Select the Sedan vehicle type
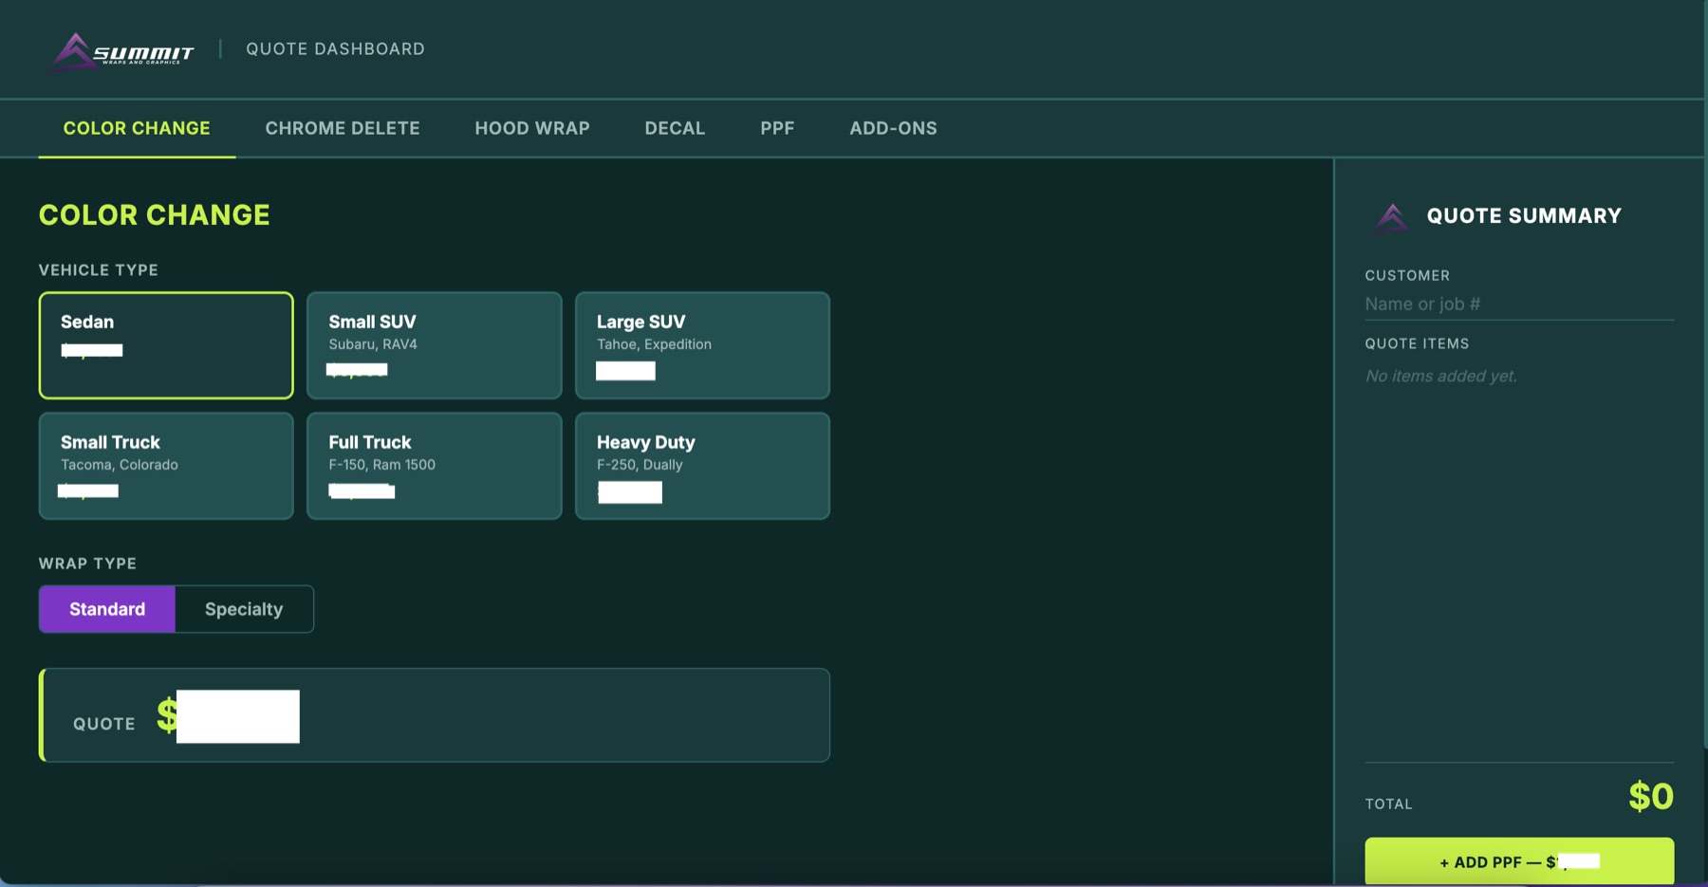1708x887 pixels. click(166, 345)
